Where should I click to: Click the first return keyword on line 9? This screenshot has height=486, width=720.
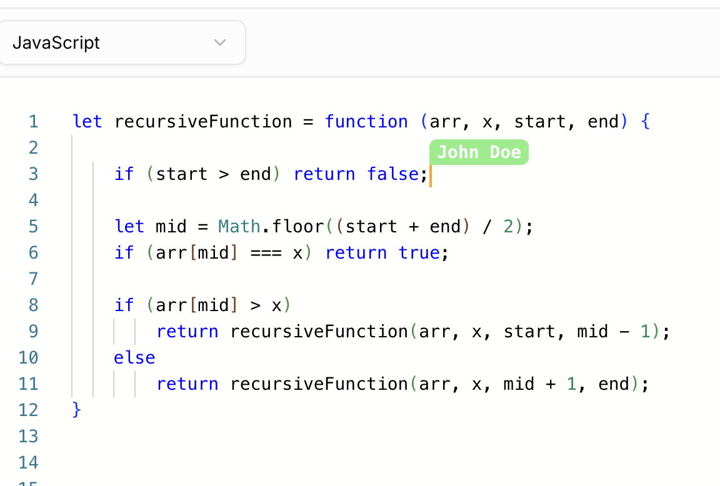(x=187, y=331)
